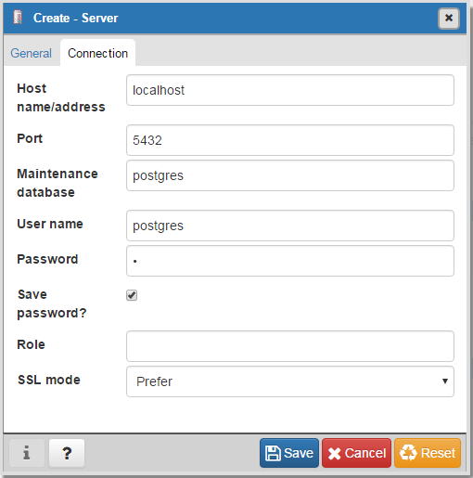473x478 pixels.
Task: Focus the Password input field
Action: click(290, 261)
